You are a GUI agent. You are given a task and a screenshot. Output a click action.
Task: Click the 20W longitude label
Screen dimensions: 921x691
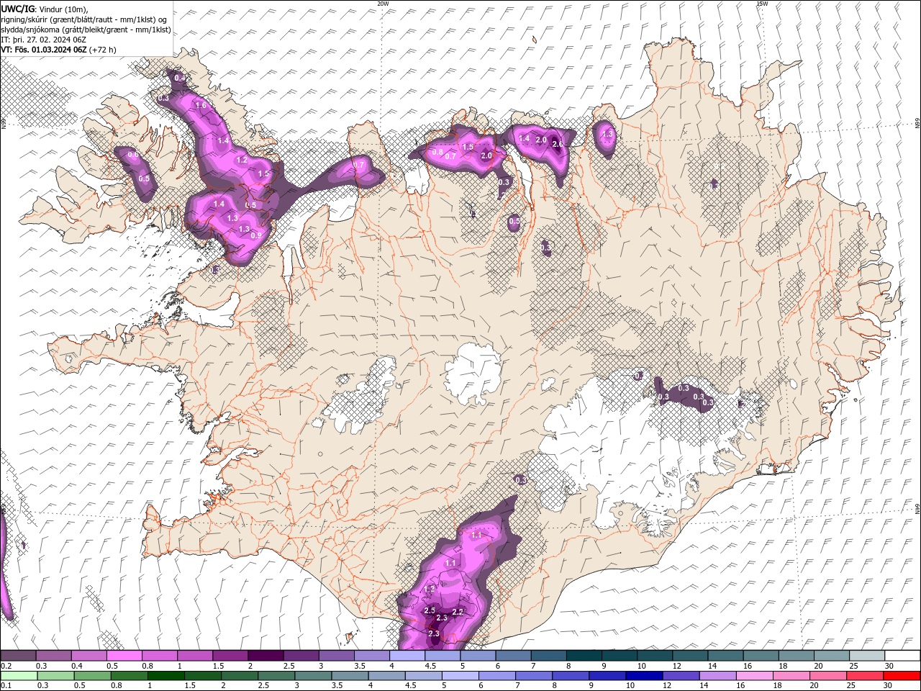tap(383, 4)
